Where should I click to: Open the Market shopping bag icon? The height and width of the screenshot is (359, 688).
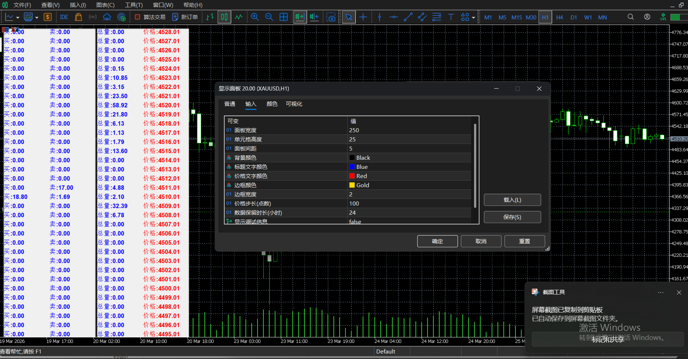[x=78, y=17]
